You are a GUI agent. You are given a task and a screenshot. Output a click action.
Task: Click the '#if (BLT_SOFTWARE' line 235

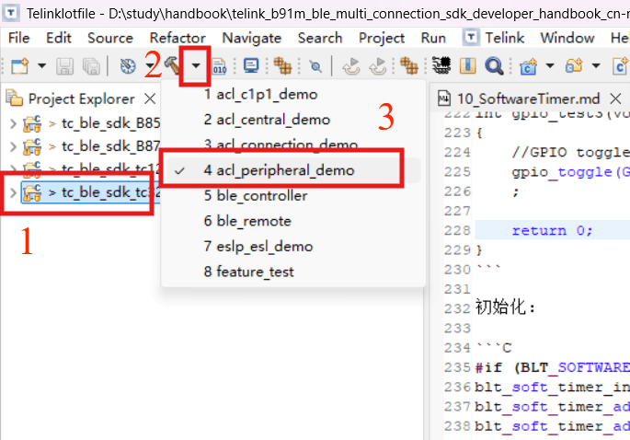552,367
